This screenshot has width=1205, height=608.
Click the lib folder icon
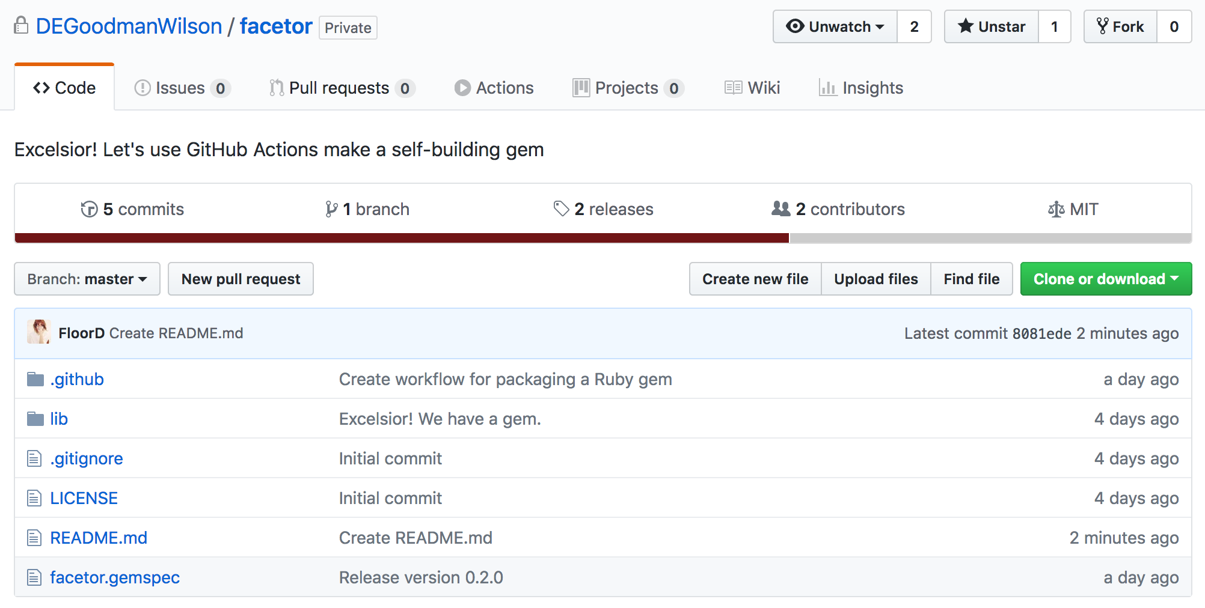click(x=35, y=419)
